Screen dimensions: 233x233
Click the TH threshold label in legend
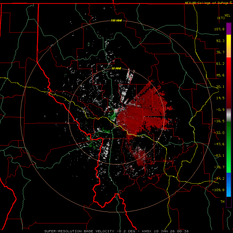[222, 202]
